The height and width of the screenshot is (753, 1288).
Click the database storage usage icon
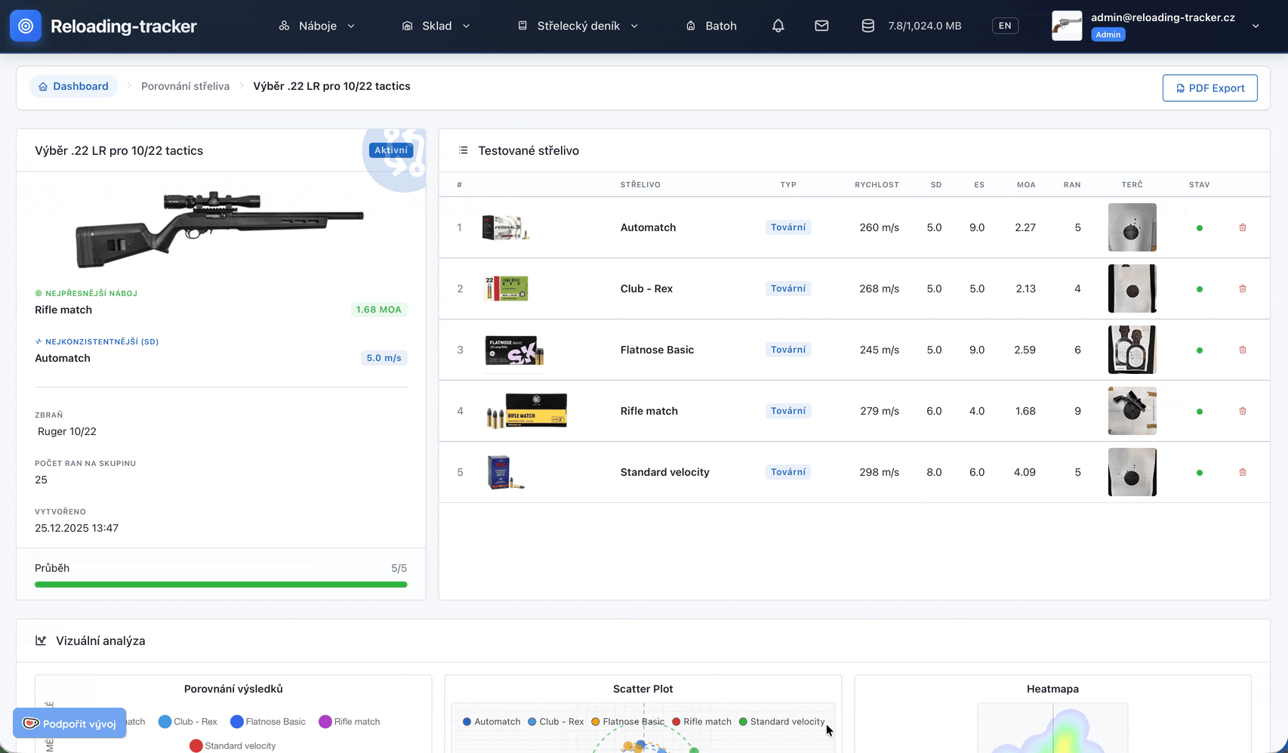pos(867,26)
